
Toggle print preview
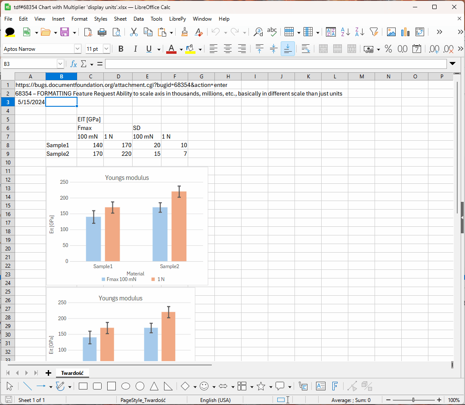pyautogui.click(x=117, y=32)
